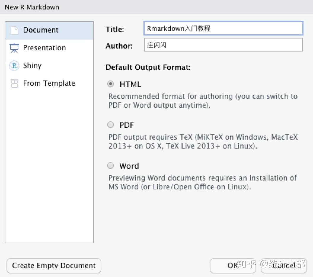Select Shiny in the sidebar list
313x277 pixels.
(32, 66)
